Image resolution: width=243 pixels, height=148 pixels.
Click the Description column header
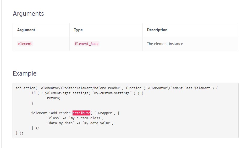(157, 30)
